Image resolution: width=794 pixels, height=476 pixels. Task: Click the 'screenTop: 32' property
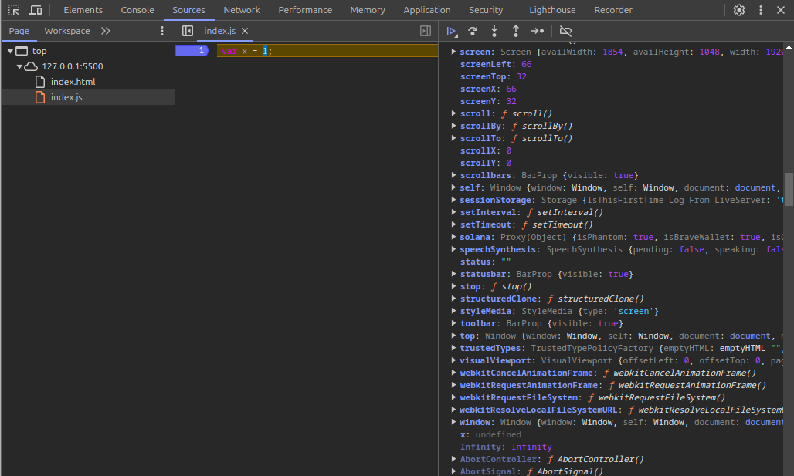click(x=494, y=76)
